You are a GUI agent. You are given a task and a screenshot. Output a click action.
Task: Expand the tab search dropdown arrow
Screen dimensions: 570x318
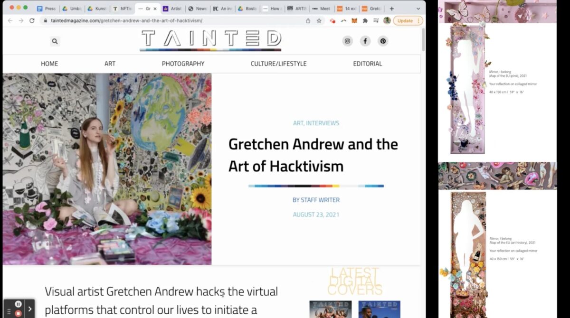(418, 9)
